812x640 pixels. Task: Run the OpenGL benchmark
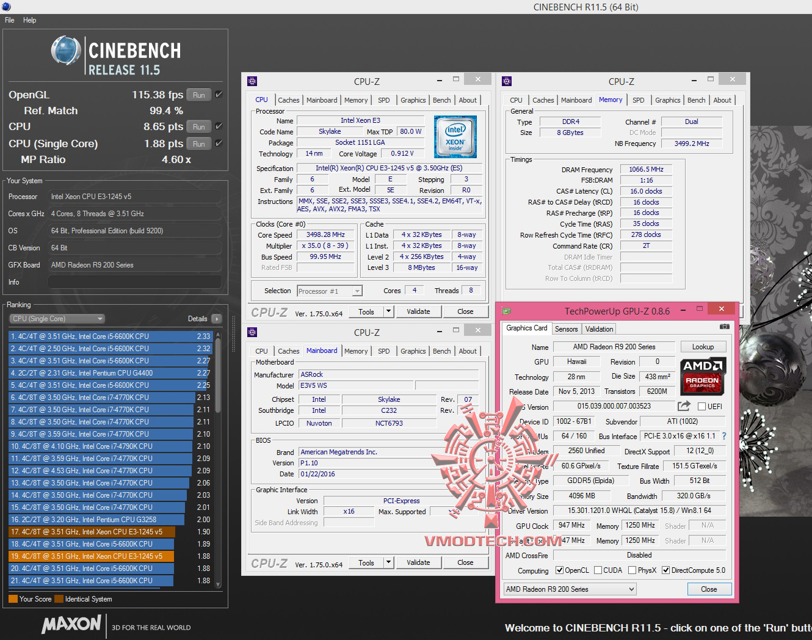click(199, 95)
